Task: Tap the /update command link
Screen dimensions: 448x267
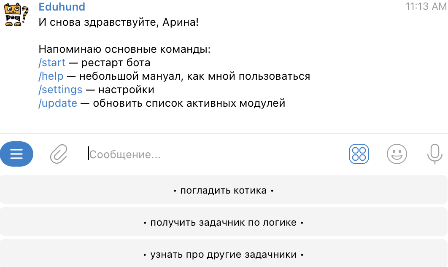Action: click(58, 103)
